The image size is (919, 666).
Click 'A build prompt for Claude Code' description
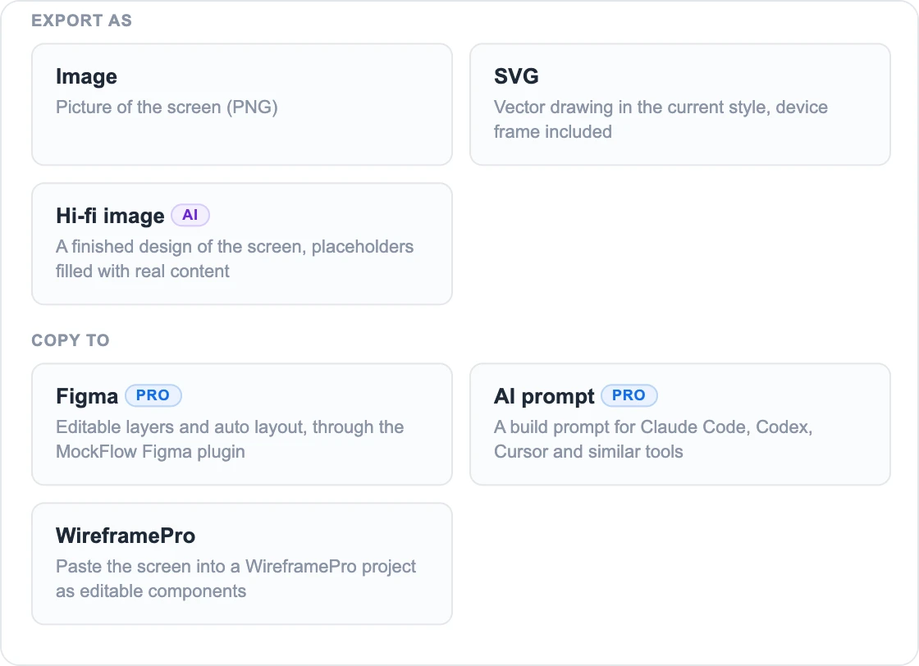point(653,440)
